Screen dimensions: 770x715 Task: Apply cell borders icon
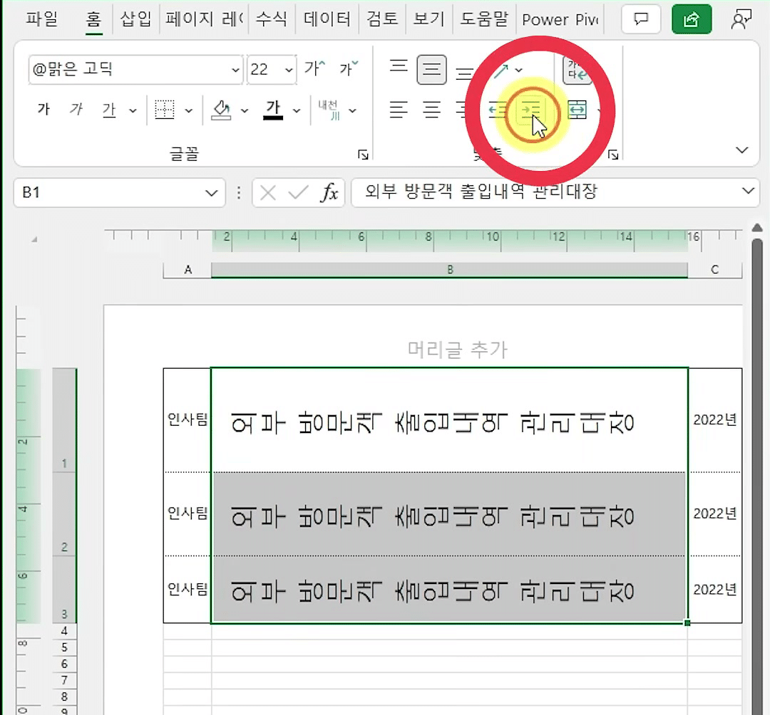click(165, 109)
